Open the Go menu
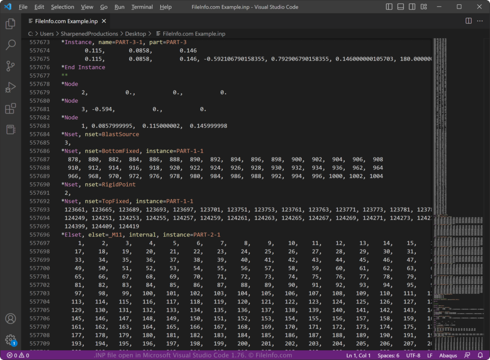The width and height of the screenshot is (490, 360). coord(104,7)
